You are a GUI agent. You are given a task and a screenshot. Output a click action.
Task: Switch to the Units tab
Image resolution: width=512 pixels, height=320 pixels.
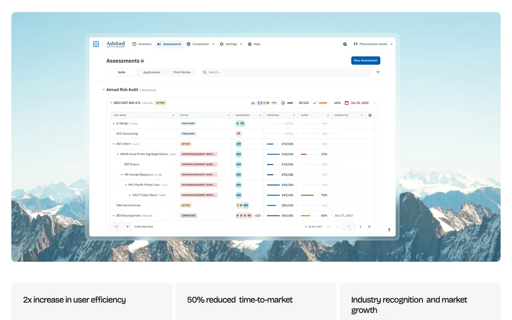pos(122,73)
